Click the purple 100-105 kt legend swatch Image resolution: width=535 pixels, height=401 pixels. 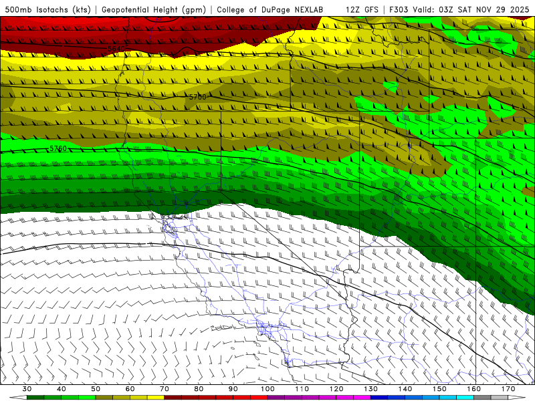coord(276,398)
